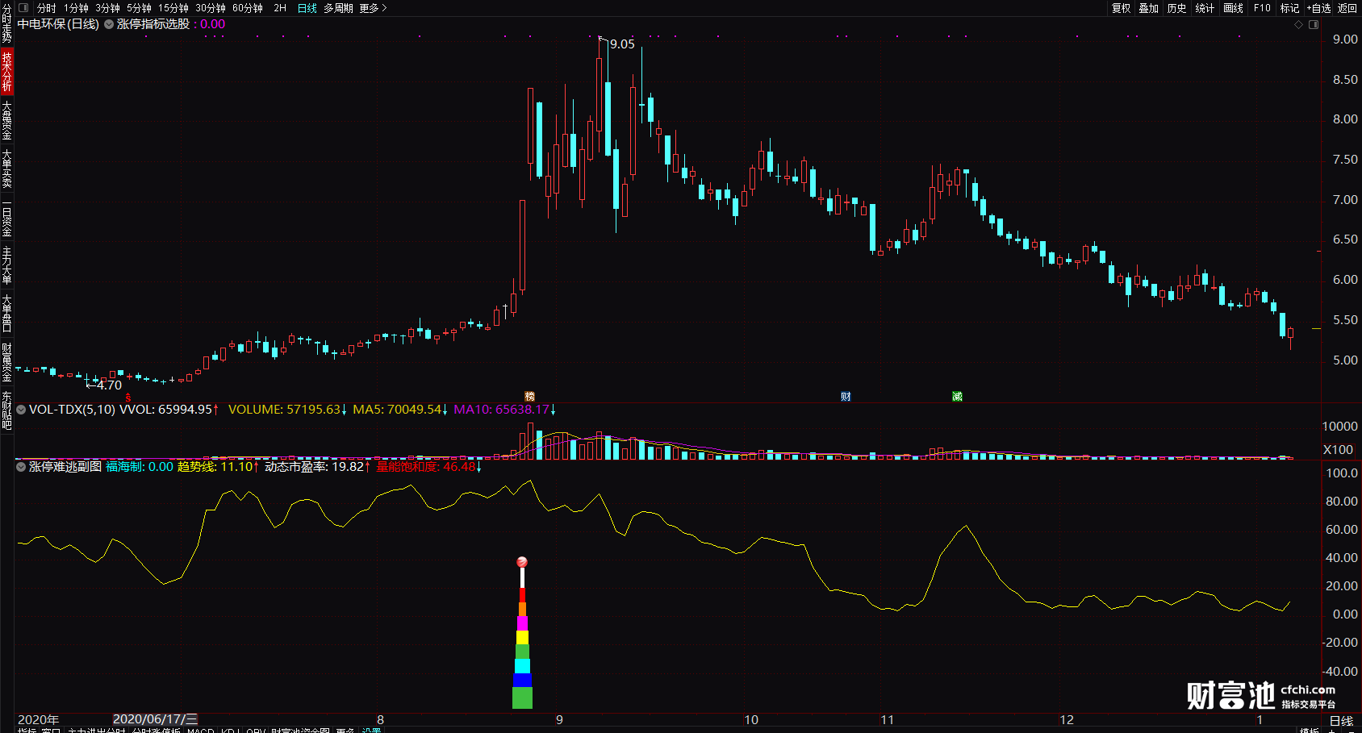Screen dimensions: 1362x733
Task: Click the 2020年 year label on time axis
Action: point(38,719)
